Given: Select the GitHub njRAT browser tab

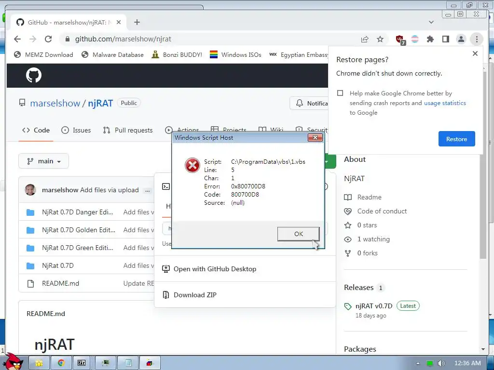Looking at the screenshot, I should coord(68,22).
